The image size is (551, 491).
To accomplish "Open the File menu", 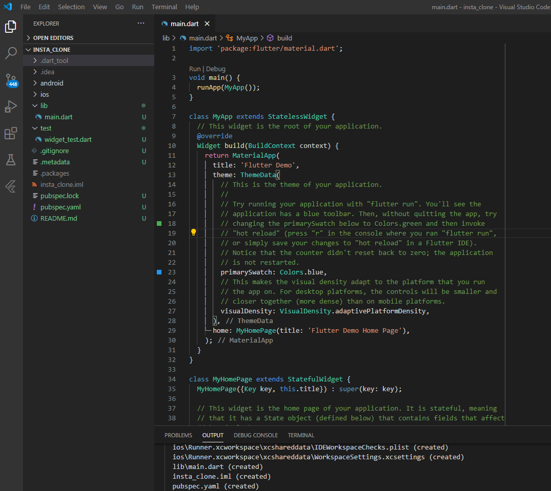I will tap(25, 7).
